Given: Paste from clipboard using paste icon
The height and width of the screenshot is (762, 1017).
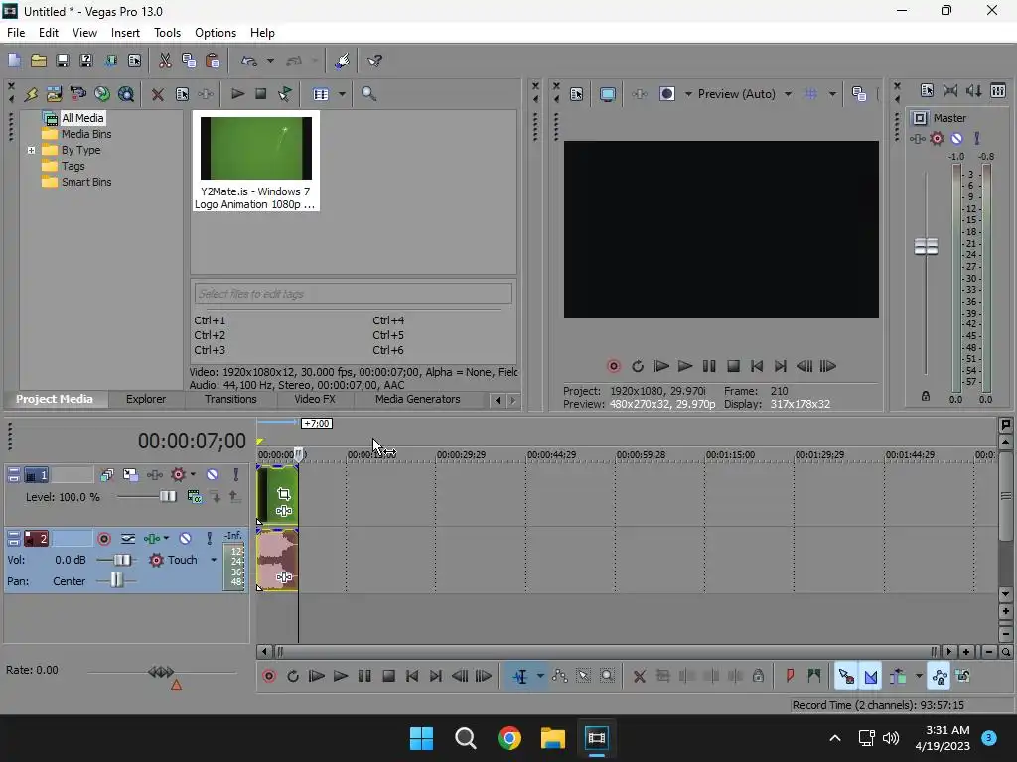Looking at the screenshot, I should [x=213, y=61].
